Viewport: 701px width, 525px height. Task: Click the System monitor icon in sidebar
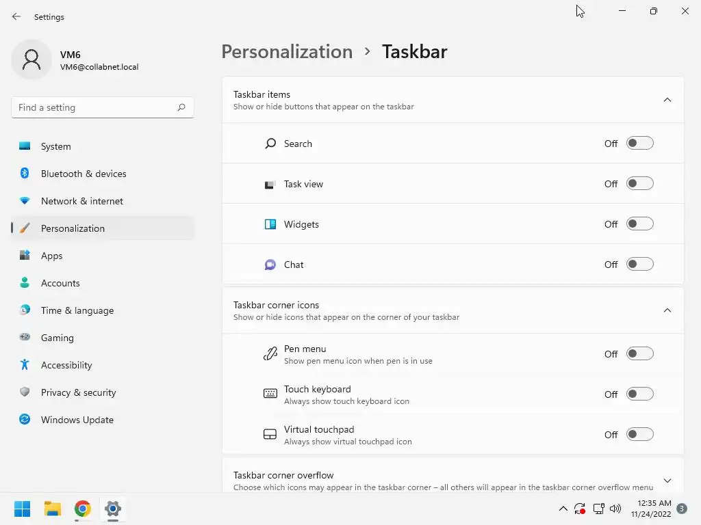25,146
